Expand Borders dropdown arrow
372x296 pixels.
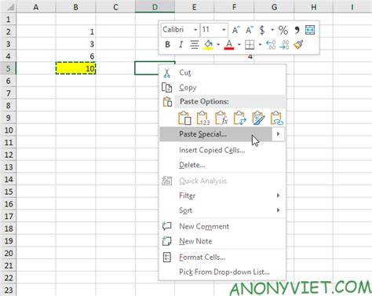click(260, 45)
